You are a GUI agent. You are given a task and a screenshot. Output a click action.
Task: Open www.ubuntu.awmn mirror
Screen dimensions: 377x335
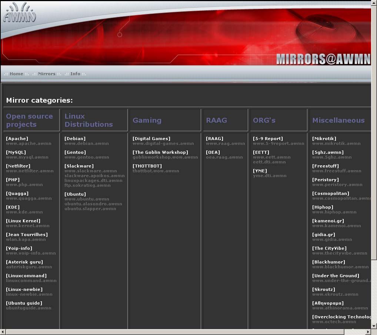[87, 199]
